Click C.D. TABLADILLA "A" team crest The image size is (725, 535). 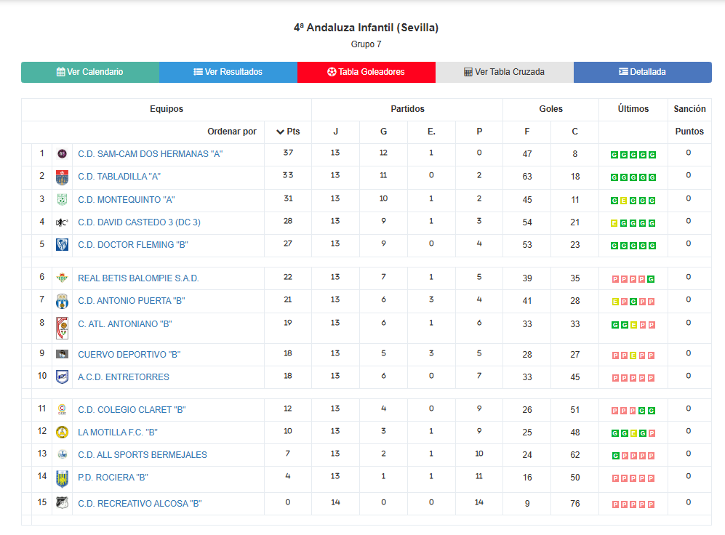click(62, 177)
